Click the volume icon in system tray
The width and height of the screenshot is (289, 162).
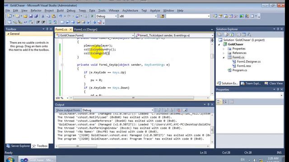tap(255, 160)
